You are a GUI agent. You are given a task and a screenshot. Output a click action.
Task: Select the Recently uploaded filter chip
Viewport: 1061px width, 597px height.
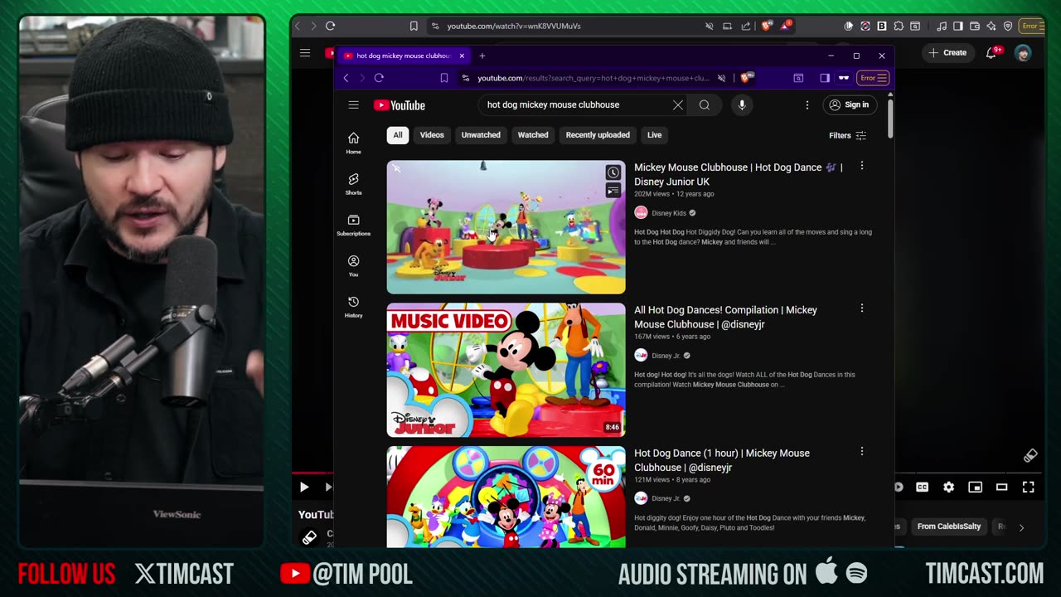click(598, 135)
